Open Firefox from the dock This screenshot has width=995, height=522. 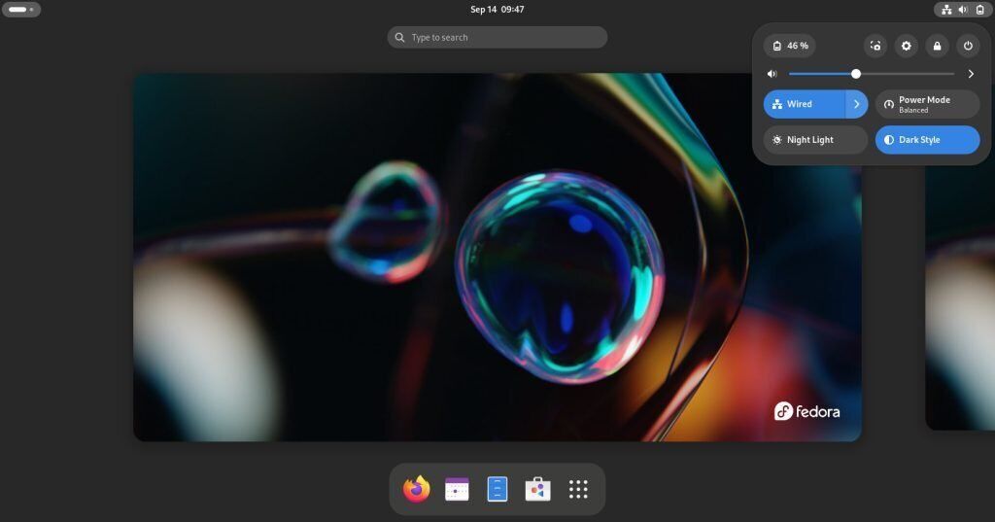(x=416, y=489)
